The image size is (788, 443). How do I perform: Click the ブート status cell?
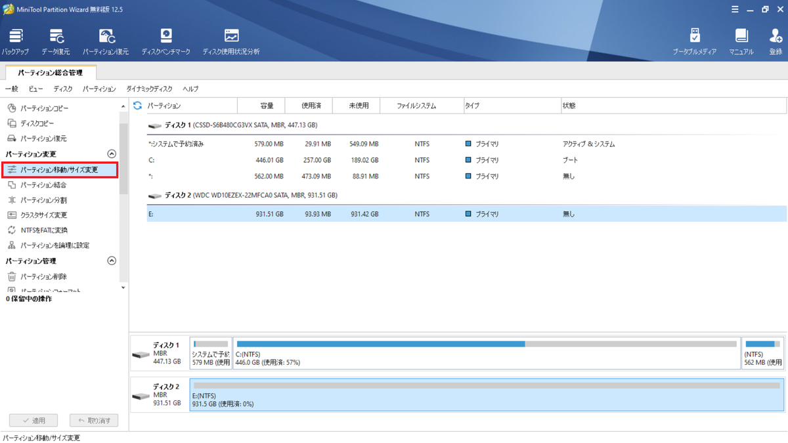(570, 160)
